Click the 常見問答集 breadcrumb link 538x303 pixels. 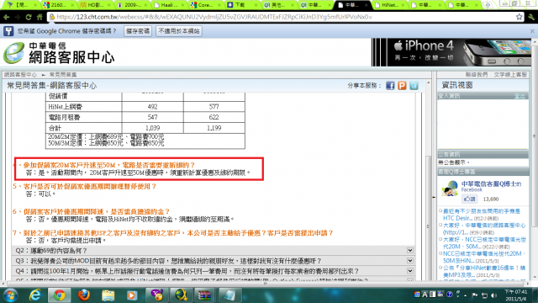63,75
